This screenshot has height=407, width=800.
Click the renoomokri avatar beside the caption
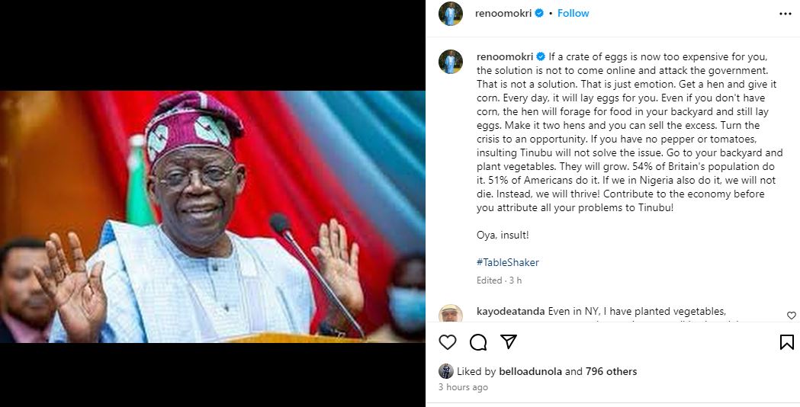(x=451, y=62)
